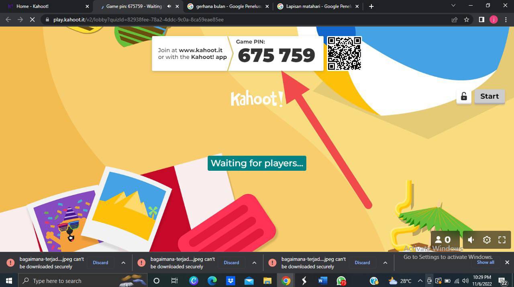Screen dimensions: 514x287
Task: Discard the third blocked jpeg download
Action: click(362, 263)
